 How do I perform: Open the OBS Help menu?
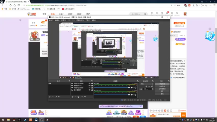[94, 20]
